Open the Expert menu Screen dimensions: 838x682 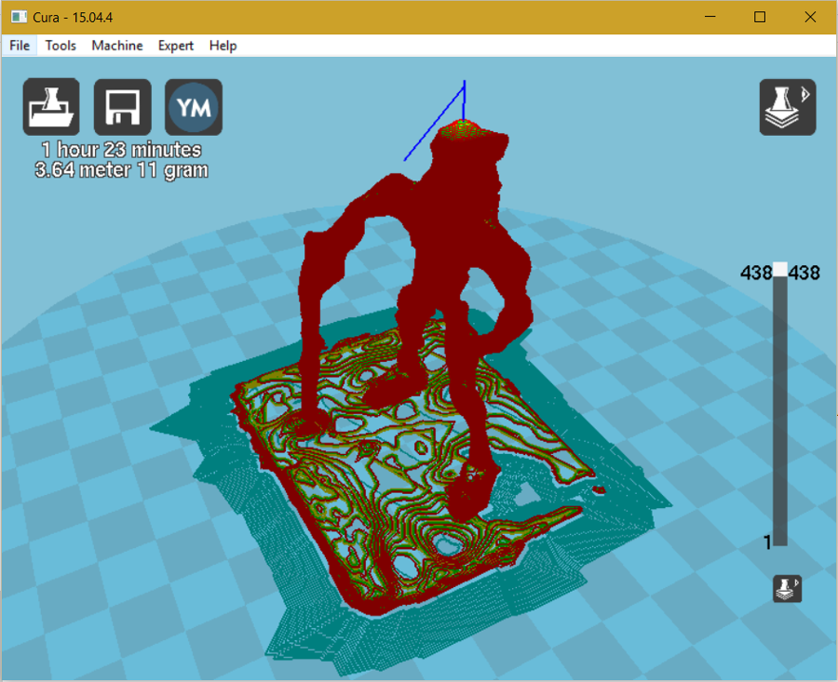175,46
